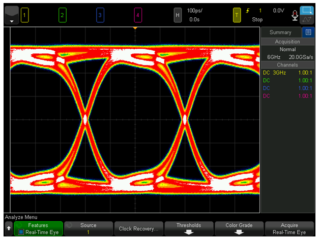Viewport: 319px width, 240px height.
Task: Switch to the Summary tab
Action: pyautogui.click(x=280, y=32)
